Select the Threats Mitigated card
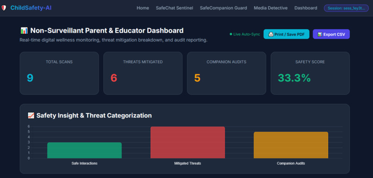This screenshot has width=373, height=178. tap(143, 73)
